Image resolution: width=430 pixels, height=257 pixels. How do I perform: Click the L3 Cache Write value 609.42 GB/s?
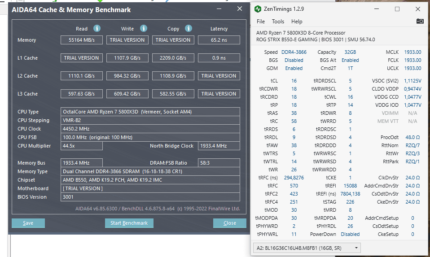pos(127,94)
